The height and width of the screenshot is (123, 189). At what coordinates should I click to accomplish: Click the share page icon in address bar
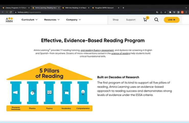(161, 12)
